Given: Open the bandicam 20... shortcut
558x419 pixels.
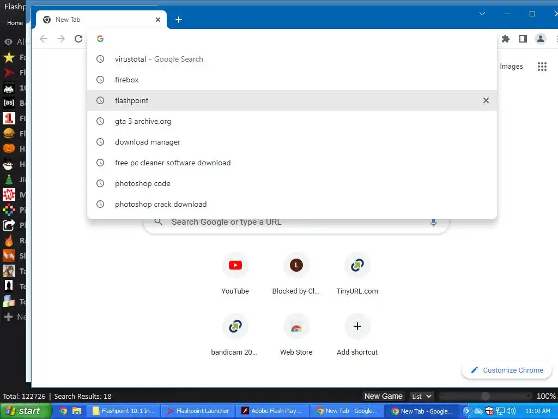Looking at the screenshot, I should 235,335.
